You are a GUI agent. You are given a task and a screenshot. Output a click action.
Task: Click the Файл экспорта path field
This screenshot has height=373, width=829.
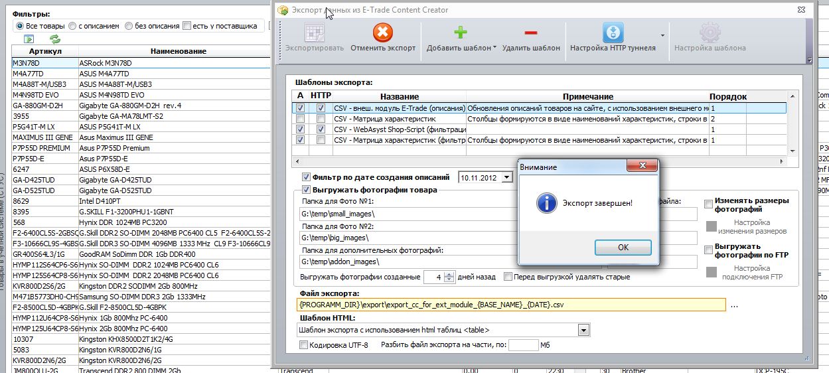512,305
